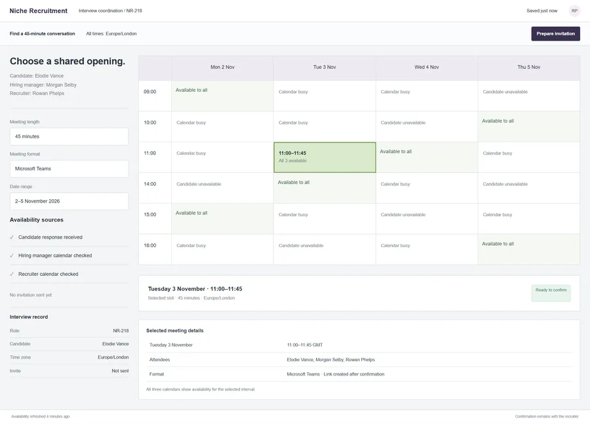Click the All times: Europe/London label
This screenshot has width=590, height=424.
pos(111,34)
